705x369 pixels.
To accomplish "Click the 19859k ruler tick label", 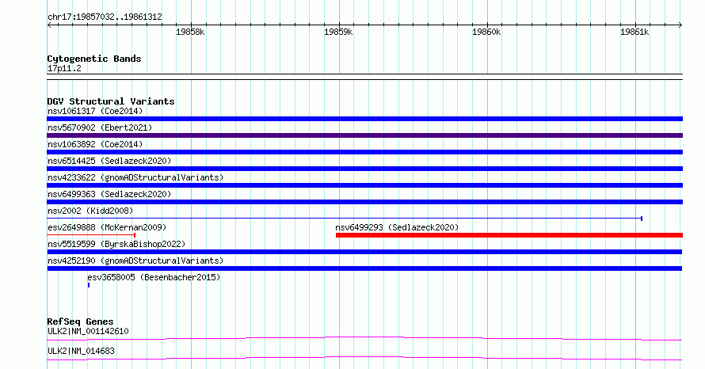I will coord(338,32).
